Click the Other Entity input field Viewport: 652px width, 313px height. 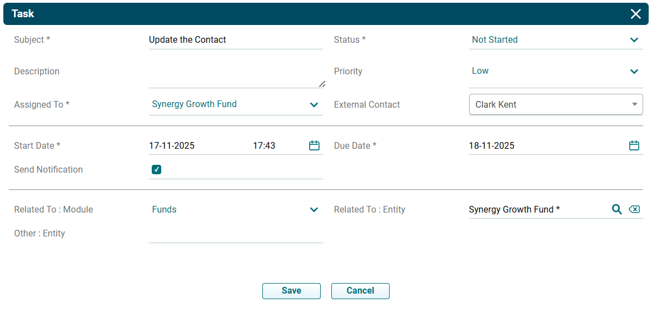(236, 234)
